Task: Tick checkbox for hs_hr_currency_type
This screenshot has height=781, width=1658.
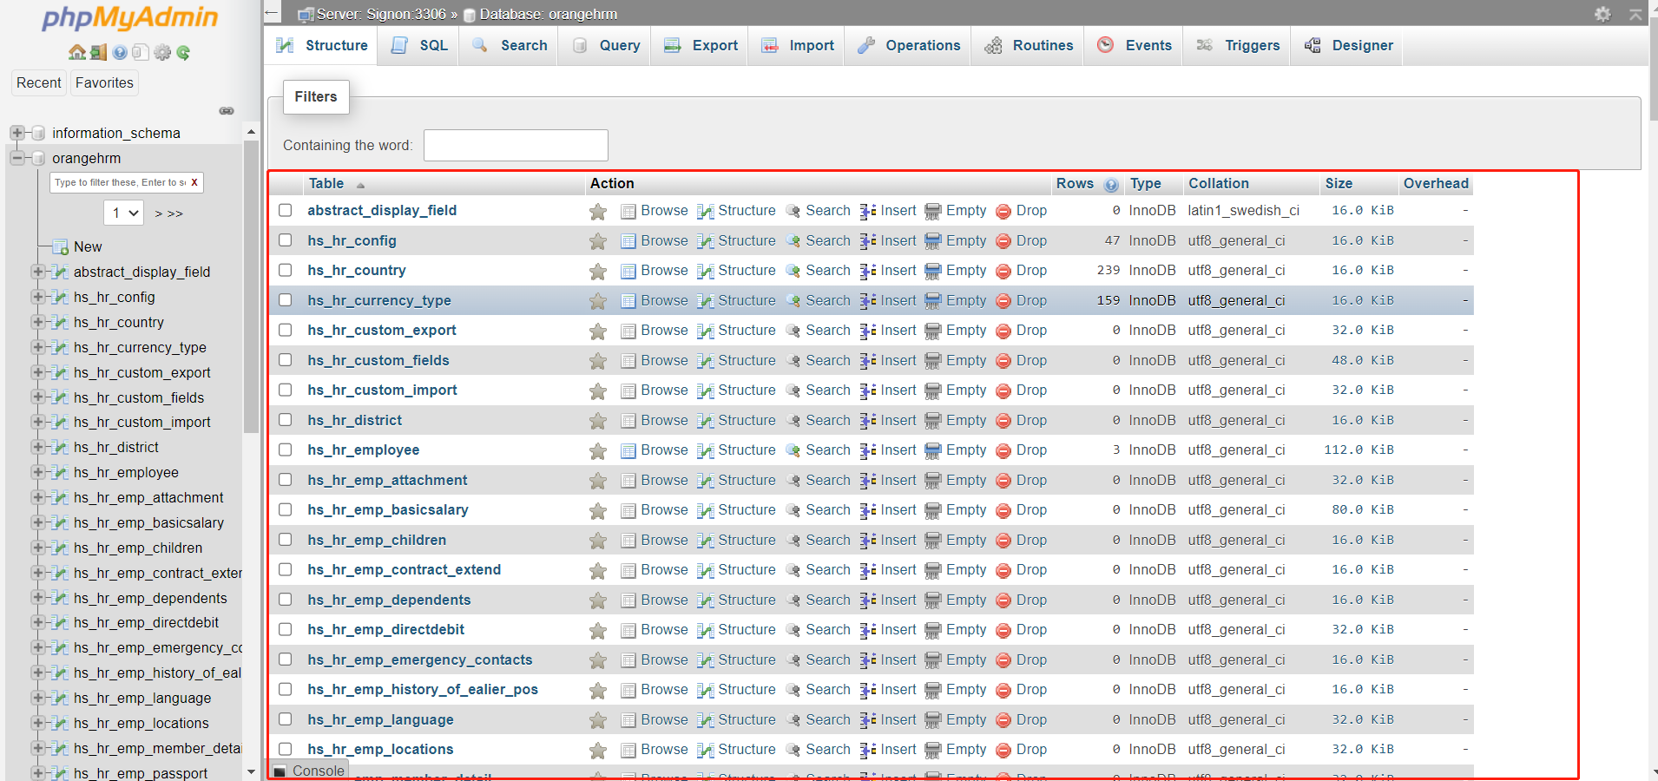Action: click(x=285, y=300)
